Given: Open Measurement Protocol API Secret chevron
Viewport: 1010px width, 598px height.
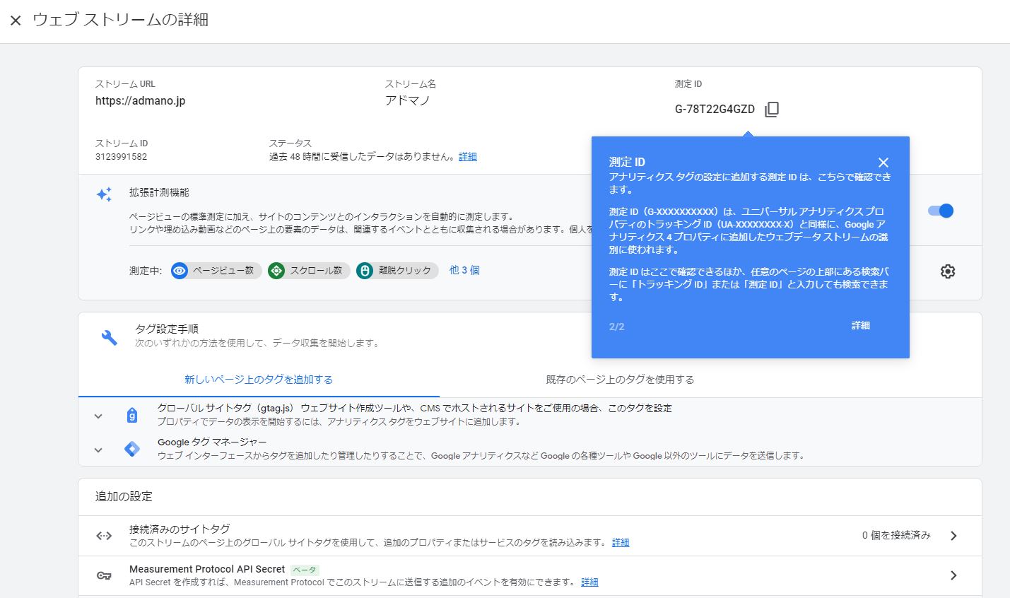Looking at the screenshot, I should 953,575.
